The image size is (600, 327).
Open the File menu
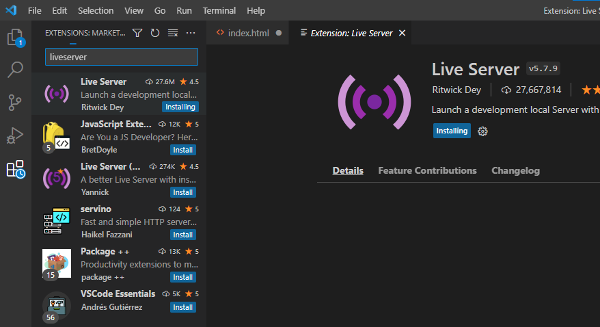[34, 11]
